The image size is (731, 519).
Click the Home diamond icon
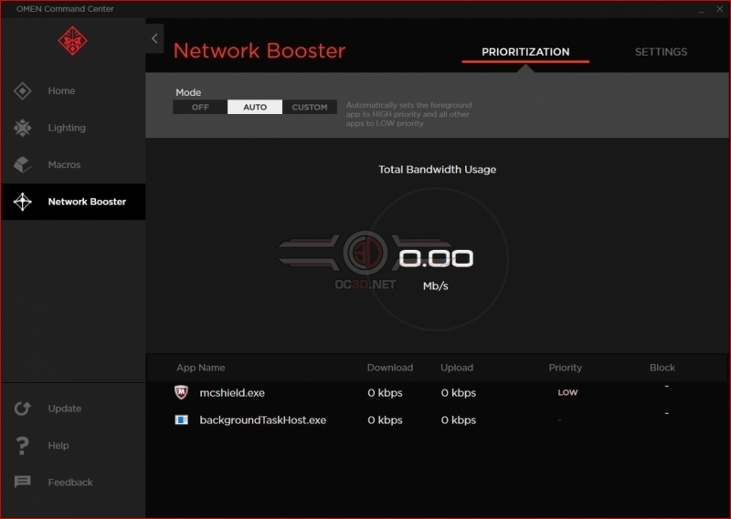[x=22, y=91]
